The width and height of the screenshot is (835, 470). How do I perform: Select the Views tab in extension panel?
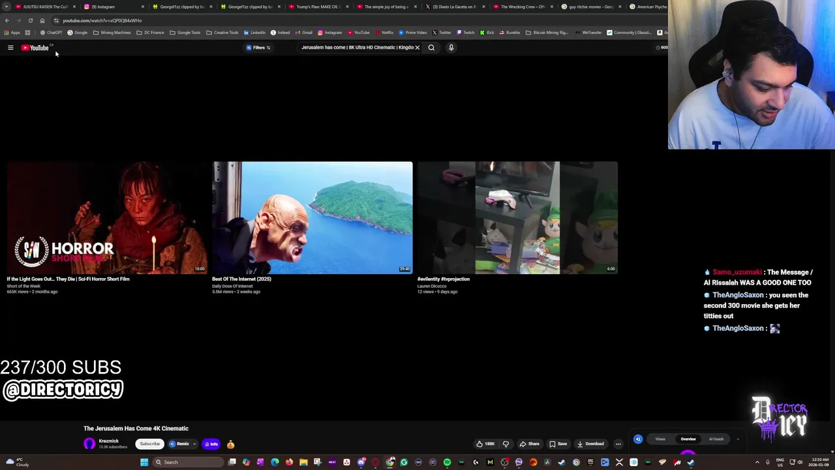[x=660, y=439]
